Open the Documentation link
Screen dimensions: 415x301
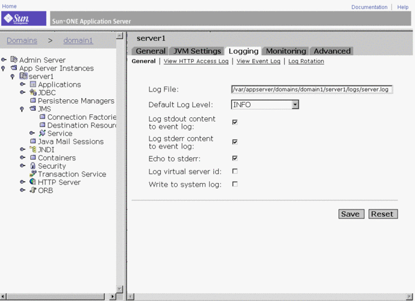coord(369,7)
